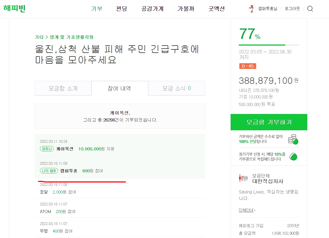Open the 대한적십자사 organization name
The image size is (329, 238).
click(x=268, y=181)
